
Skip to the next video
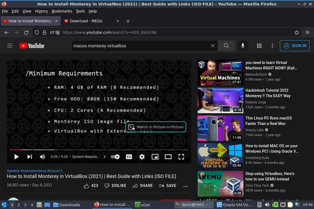click(30, 157)
